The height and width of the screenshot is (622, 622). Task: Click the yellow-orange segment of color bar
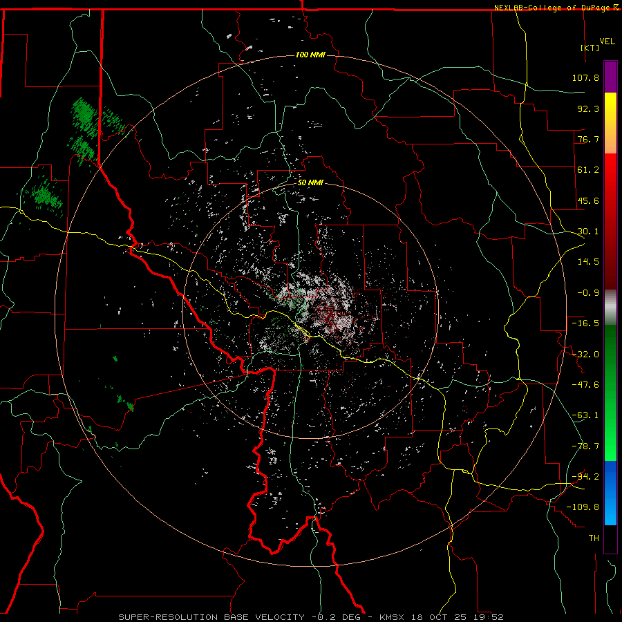pyautogui.click(x=610, y=123)
